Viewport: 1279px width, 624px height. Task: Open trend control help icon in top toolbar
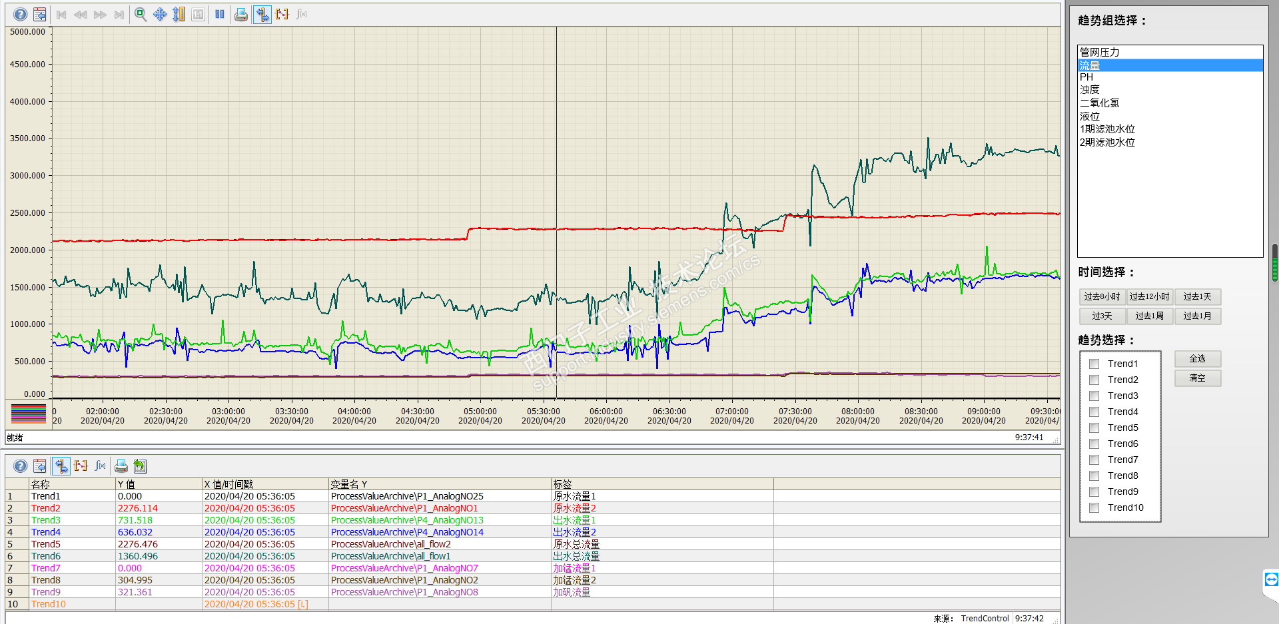point(21,14)
